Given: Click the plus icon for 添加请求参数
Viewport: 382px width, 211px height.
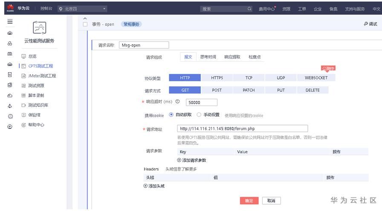Looking at the screenshot, I should point(179,160).
